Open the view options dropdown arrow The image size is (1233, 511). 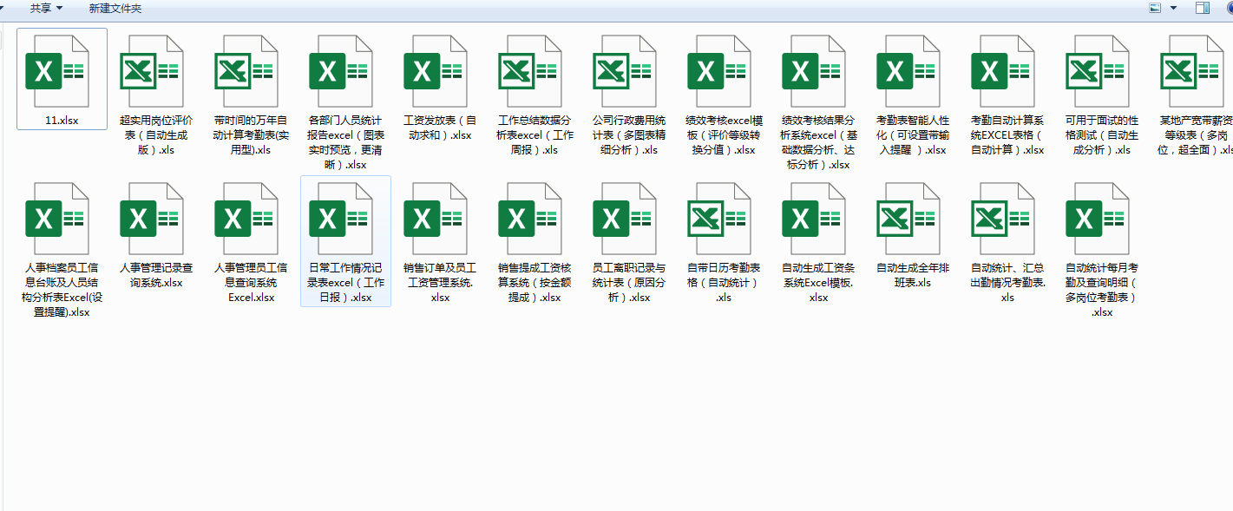(1173, 8)
